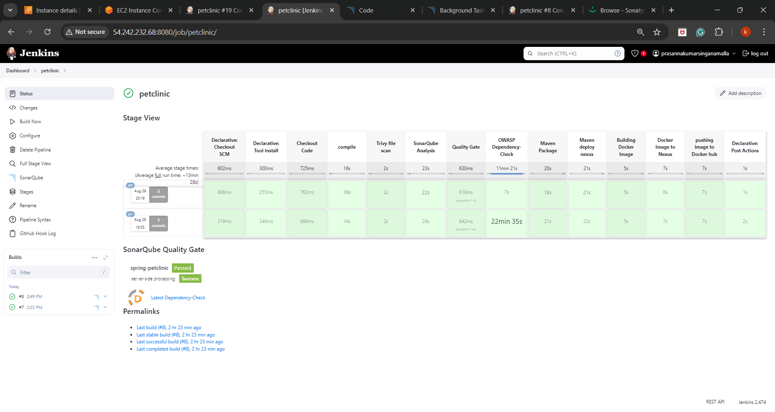Open the Last stable build (#8) link
775x412 pixels.
click(175, 335)
